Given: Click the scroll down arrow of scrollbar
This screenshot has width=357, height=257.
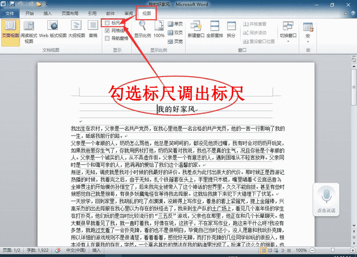Looking at the screenshot, I should click(x=354, y=226).
